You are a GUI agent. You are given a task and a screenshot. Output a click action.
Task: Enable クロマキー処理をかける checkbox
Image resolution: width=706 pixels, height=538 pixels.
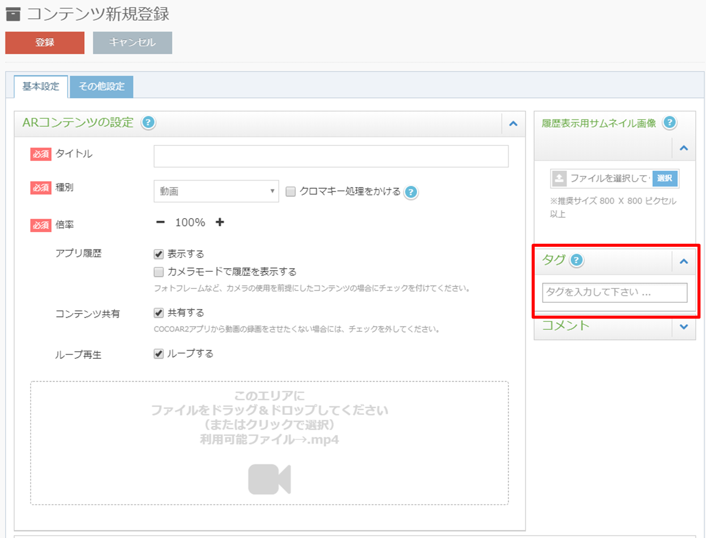pos(291,192)
